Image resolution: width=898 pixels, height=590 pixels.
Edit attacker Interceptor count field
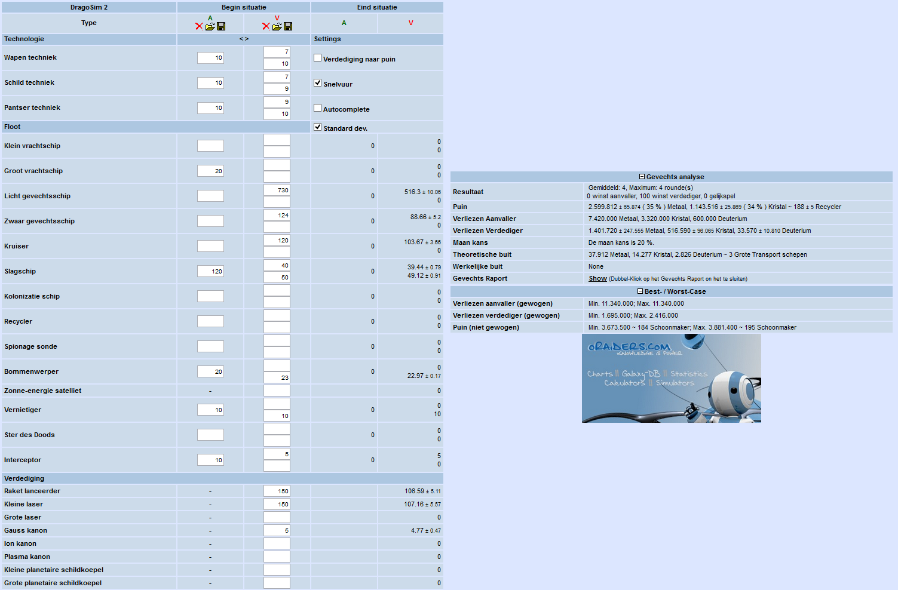[210, 460]
